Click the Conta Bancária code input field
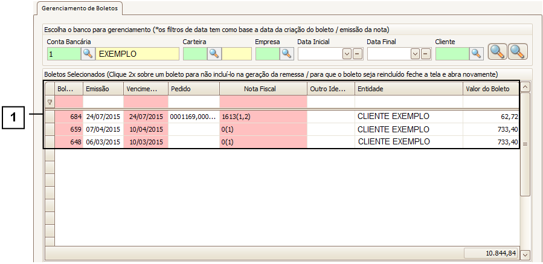This screenshot has width=543, height=264. (x=63, y=54)
